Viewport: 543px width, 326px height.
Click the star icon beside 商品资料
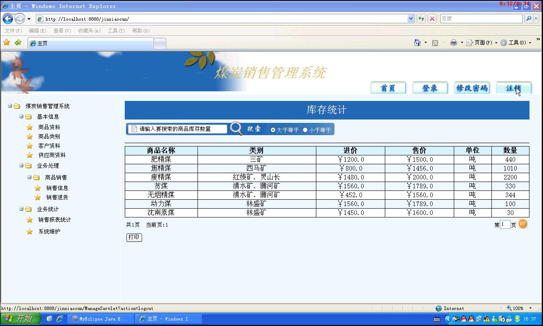pos(30,127)
